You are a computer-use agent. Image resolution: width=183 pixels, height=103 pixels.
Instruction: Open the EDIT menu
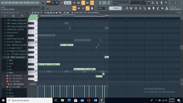[x=6, y=3]
